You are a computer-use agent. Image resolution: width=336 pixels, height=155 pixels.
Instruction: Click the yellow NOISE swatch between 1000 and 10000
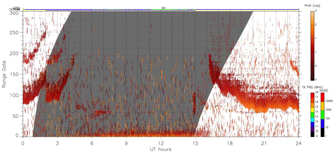pyautogui.click(x=322, y=106)
